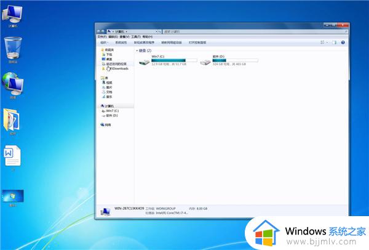Select the Win7 (C:) drive icon in disk list
This screenshot has height=250, width=369.
[144, 62]
